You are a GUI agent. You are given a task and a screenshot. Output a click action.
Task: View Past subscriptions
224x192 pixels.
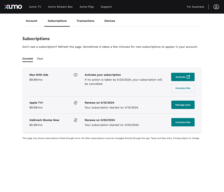click(40, 59)
